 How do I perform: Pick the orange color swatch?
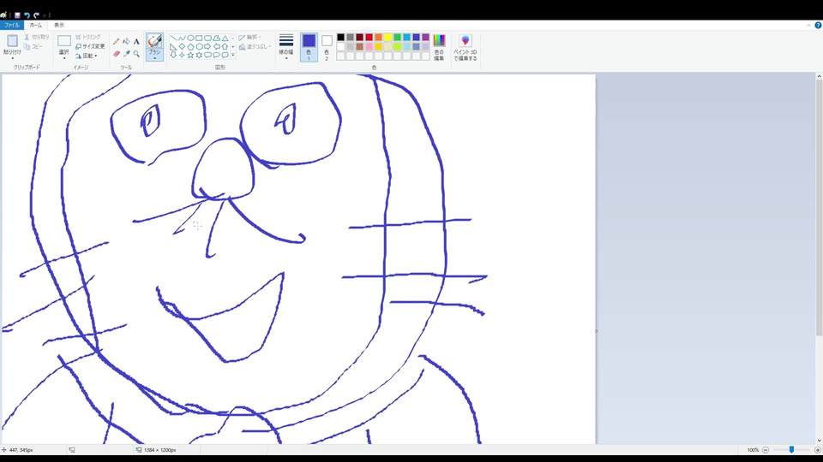378,37
